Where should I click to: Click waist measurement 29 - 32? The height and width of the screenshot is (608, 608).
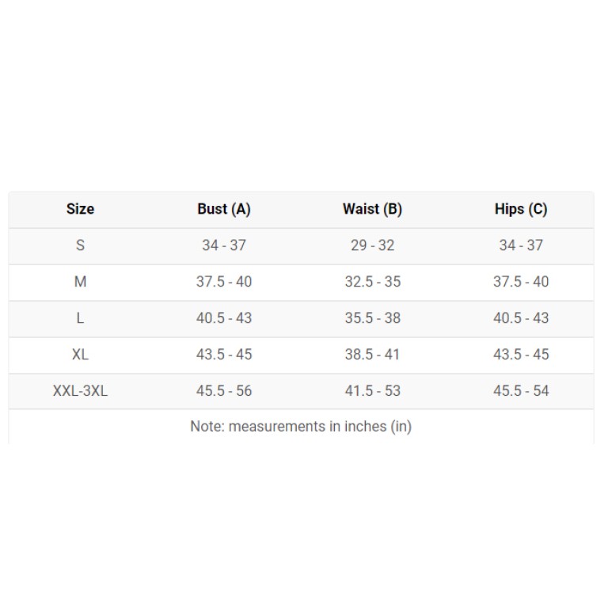372,245
